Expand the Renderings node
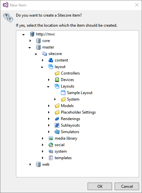The image size is (142, 193). 49,119
